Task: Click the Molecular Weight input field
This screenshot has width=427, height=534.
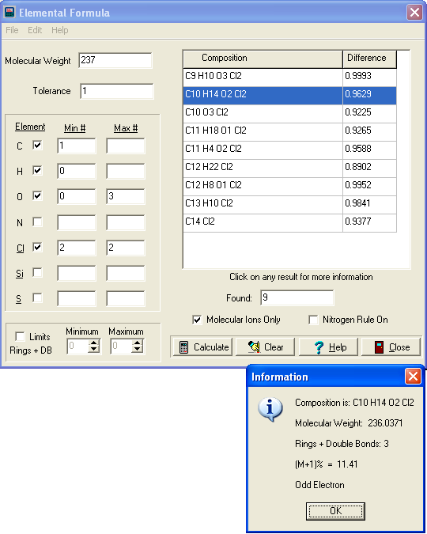Action: point(115,60)
